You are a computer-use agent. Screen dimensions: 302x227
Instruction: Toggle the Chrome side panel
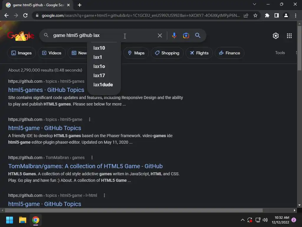pos(277,15)
